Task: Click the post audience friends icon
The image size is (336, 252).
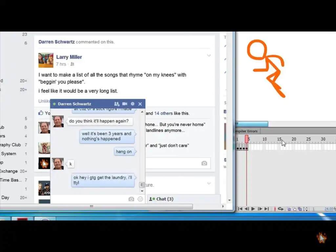Action: pyautogui.click(x=72, y=64)
